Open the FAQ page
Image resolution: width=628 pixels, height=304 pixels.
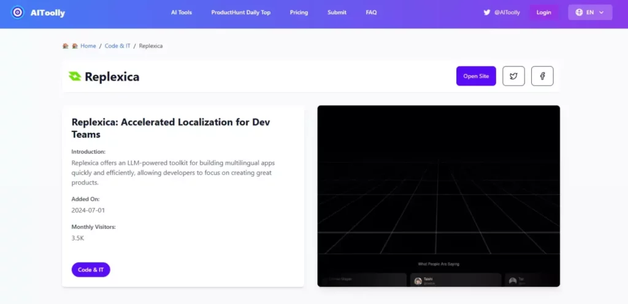371,12
